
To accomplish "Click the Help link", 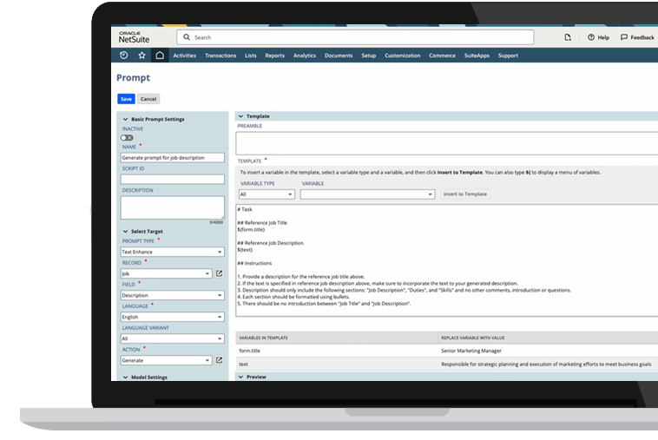I will (603, 37).
